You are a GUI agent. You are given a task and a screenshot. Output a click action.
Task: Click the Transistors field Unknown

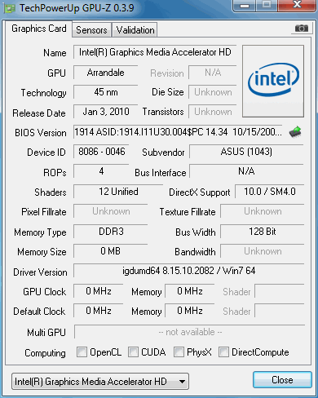pos(213,112)
